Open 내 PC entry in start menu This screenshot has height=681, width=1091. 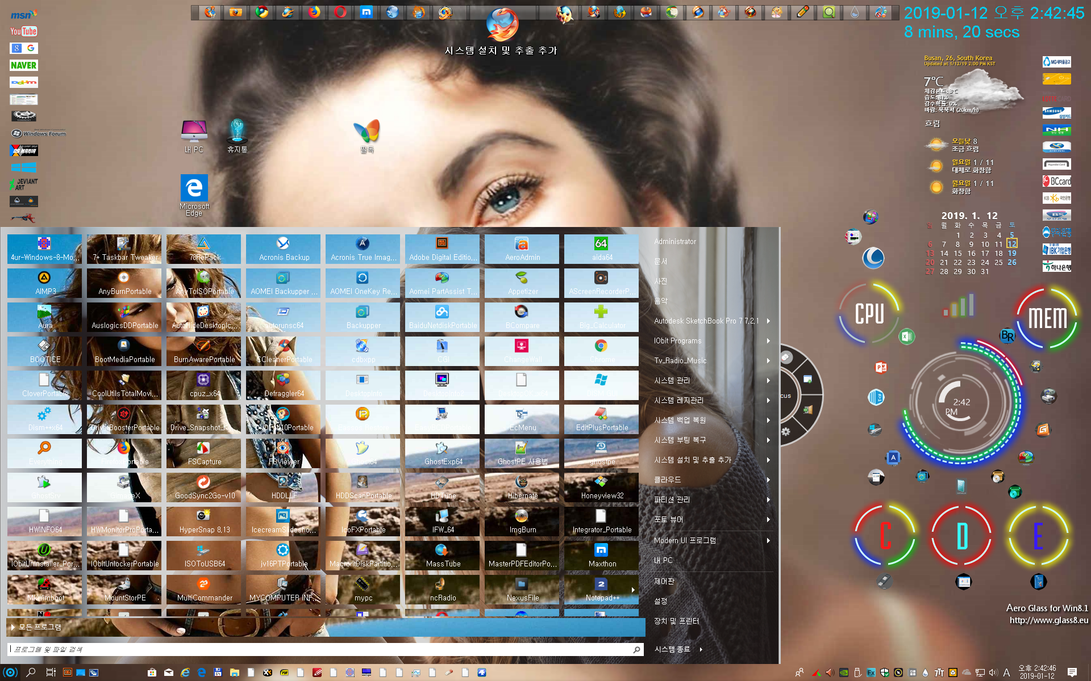coord(663,560)
